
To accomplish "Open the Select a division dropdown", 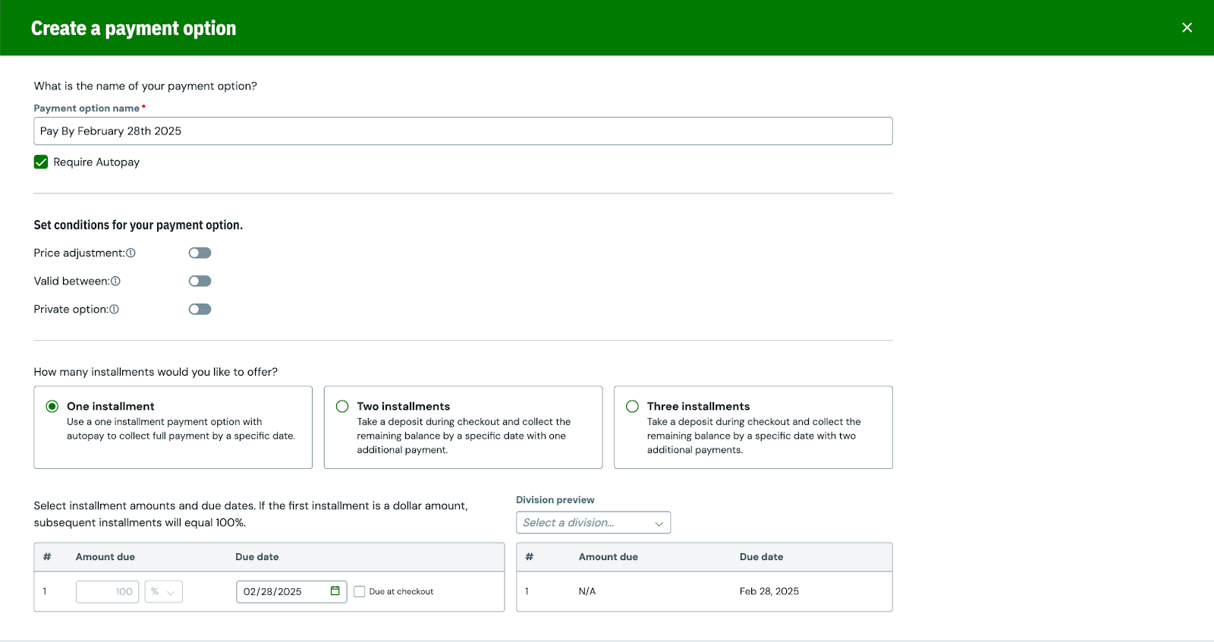I will pyautogui.click(x=593, y=523).
